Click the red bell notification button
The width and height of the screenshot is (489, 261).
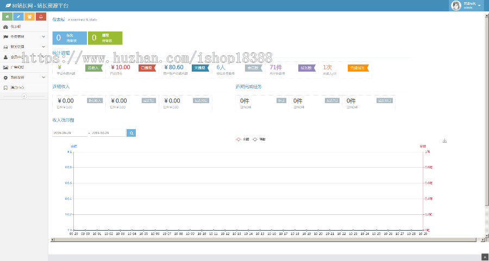pos(41,17)
